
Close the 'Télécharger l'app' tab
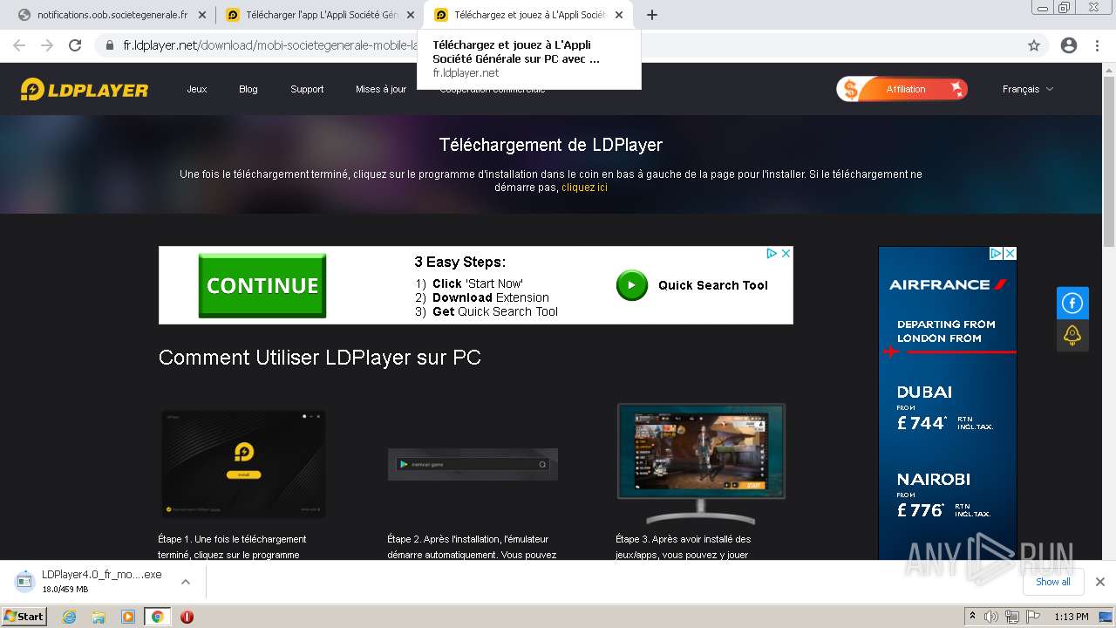(410, 15)
